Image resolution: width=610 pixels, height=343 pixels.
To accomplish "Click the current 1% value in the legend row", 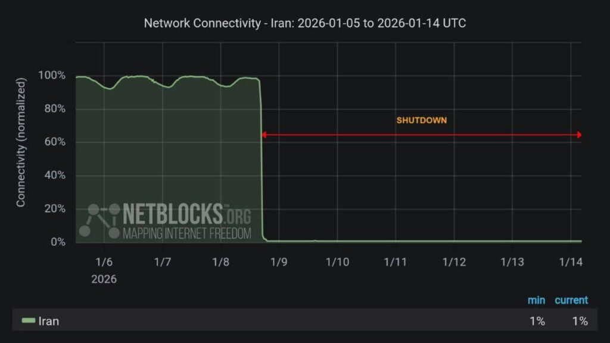I will tap(580, 321).
